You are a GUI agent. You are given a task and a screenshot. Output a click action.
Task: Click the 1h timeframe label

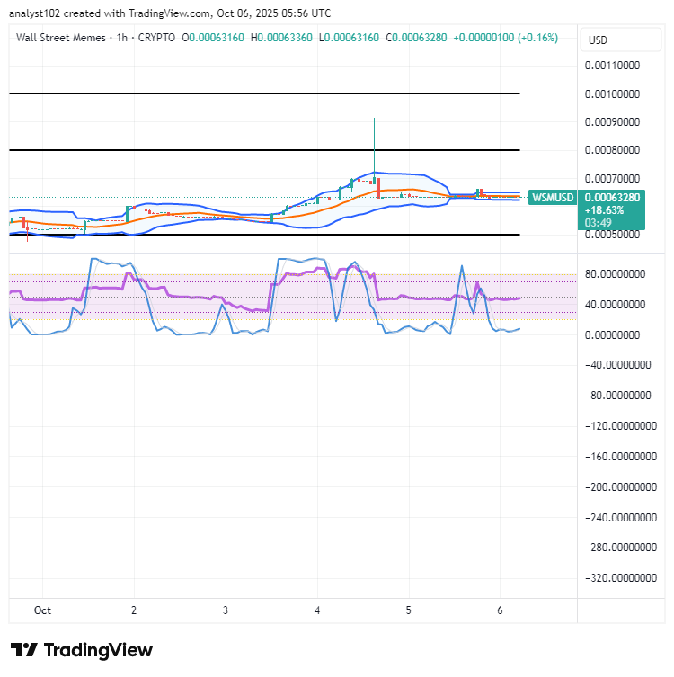pos(122,38)
